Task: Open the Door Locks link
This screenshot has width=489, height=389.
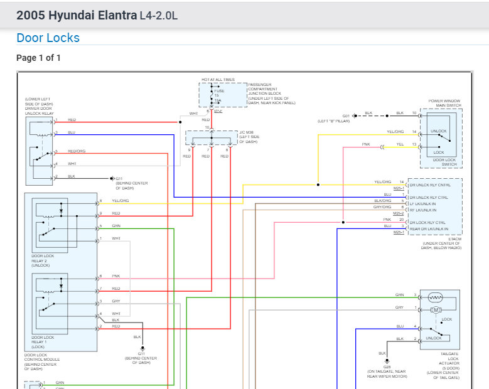Action: 48,38
